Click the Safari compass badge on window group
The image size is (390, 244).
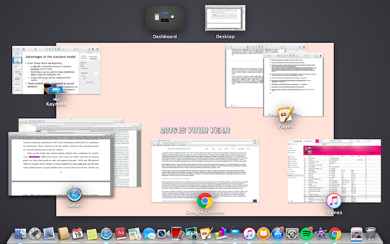tap(74, 194)
